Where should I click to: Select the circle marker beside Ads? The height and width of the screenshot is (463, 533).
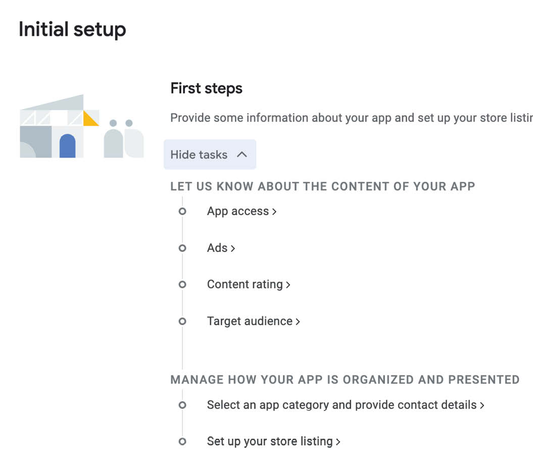(182, 248)
